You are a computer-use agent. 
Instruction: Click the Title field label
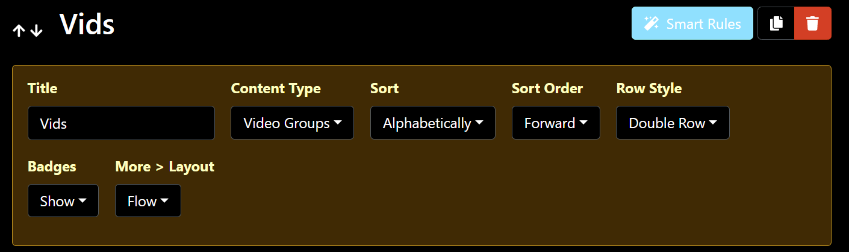(42, 88)
